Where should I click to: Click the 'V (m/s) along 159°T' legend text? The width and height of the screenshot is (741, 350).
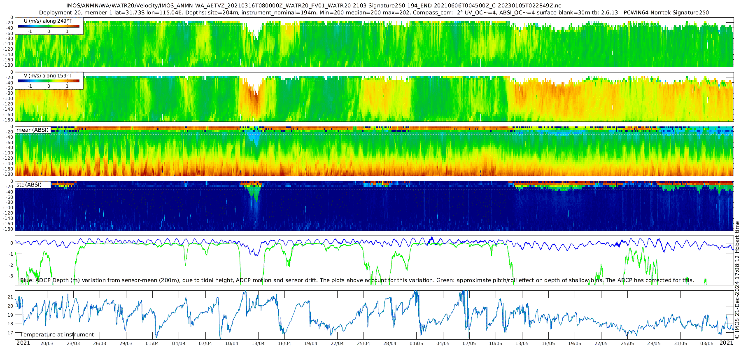tap(48, 76)
